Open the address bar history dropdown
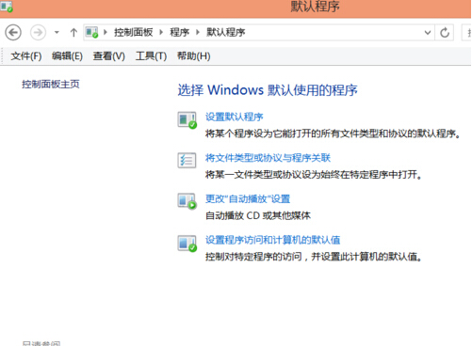The image size is (472, 346). 428,32
